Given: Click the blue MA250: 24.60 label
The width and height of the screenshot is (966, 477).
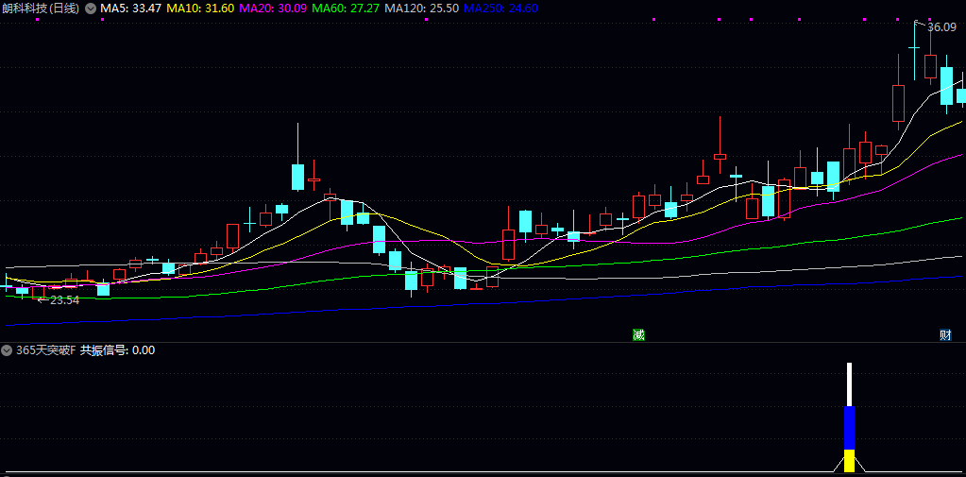Looking at the screenshot, I should [x=500, y=9].
